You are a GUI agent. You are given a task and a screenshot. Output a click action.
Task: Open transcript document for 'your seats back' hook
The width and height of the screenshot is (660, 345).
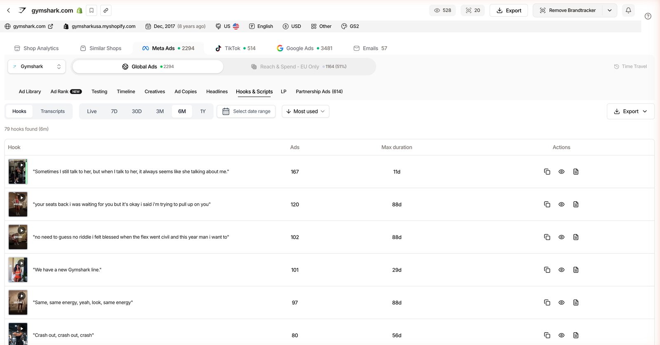pyautogui.click(x=576, y=204)
